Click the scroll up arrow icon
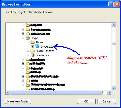 click(x=114, y=25)
